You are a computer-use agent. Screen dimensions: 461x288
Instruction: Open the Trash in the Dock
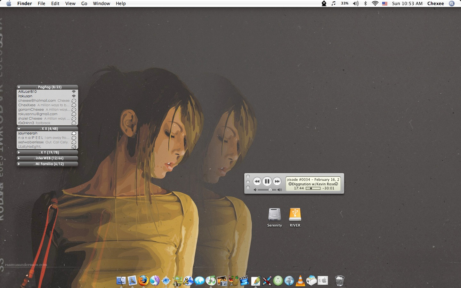point(340,281)
